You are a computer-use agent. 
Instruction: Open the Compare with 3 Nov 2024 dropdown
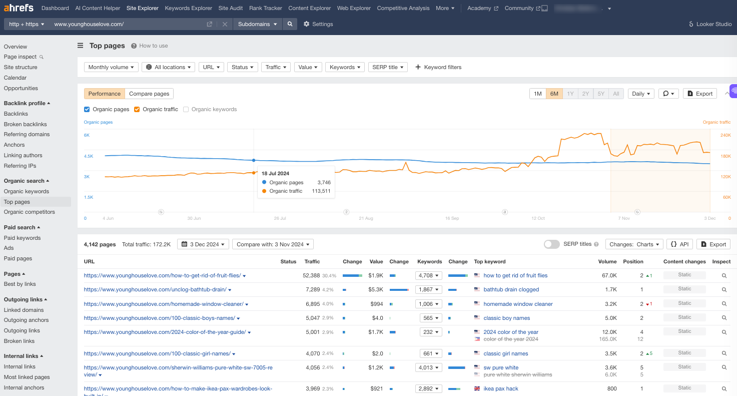pyautogui.click(x=273, y=244)
